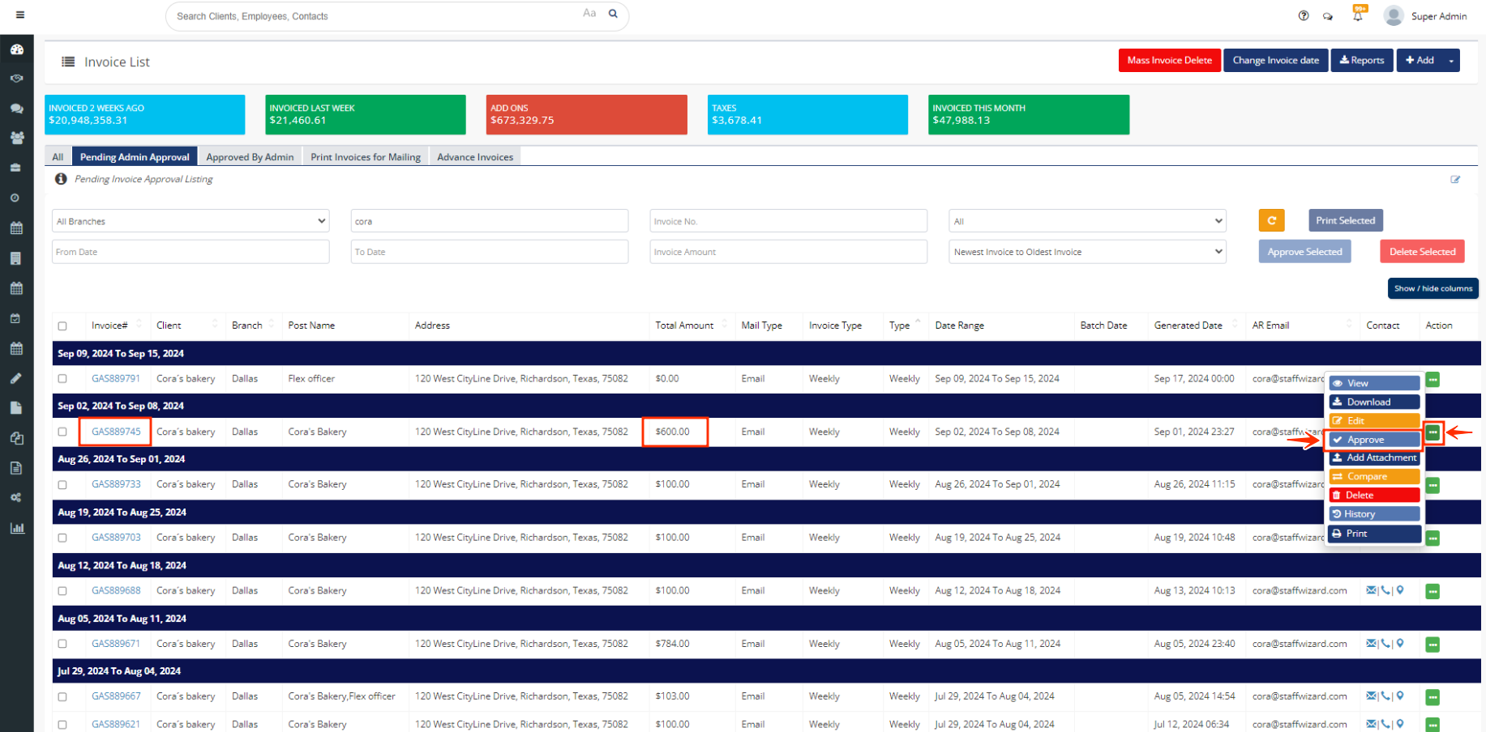Click the notification bell icon
The width and height of the screenshot is (1486, 732).
click(x=1358, y=15)
